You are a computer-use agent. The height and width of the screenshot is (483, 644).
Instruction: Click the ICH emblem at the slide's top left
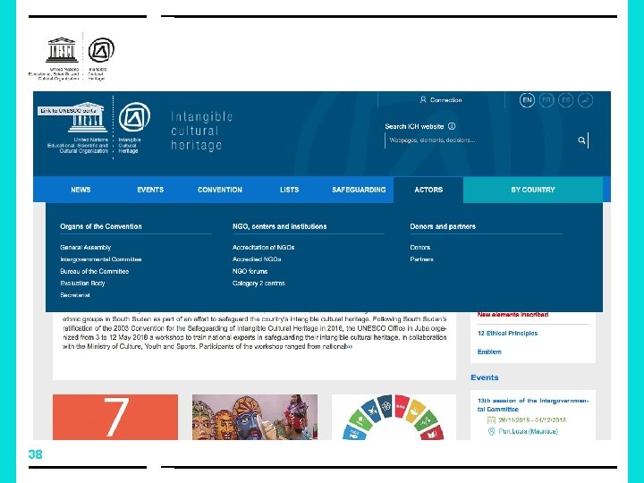coord(101,50)
